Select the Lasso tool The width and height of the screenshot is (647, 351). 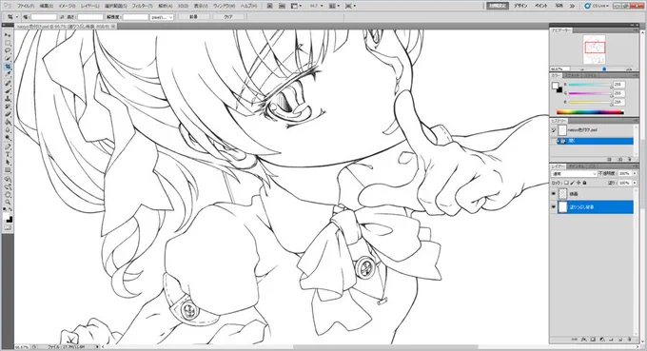[8, 50]
